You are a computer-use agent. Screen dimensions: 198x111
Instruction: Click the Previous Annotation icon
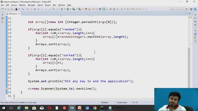(x=128, y=9)
